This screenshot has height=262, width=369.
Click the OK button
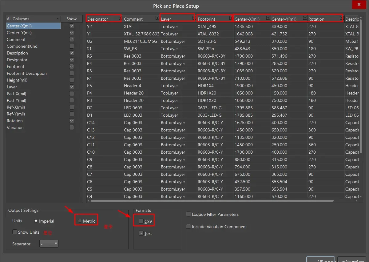tap(320, 260)
